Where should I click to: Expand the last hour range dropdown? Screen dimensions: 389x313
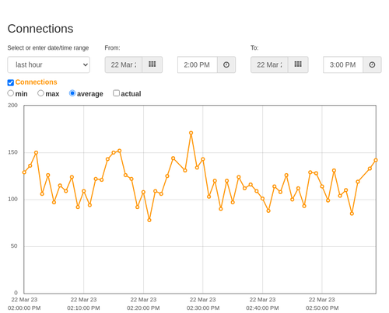tap(49, 64)
